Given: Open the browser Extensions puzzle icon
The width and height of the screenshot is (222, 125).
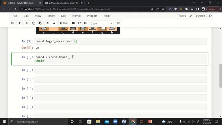Looking at the screenshot, I should coord(187,9).
